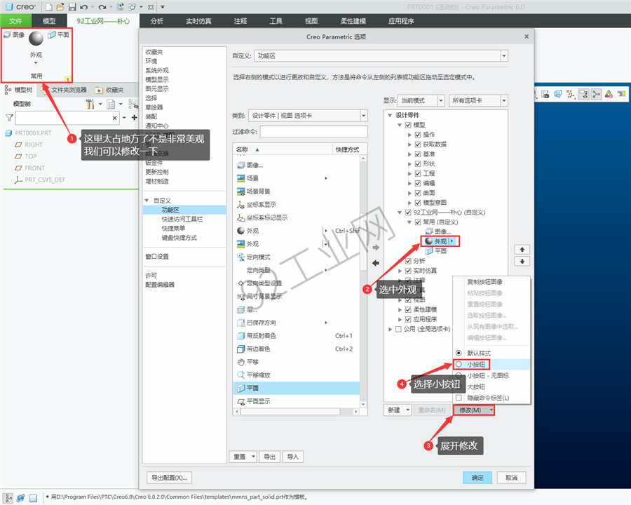Viewport: 631px width, 505px height.
Task: Click the browser globe icon in status bar
Action: 20,498
